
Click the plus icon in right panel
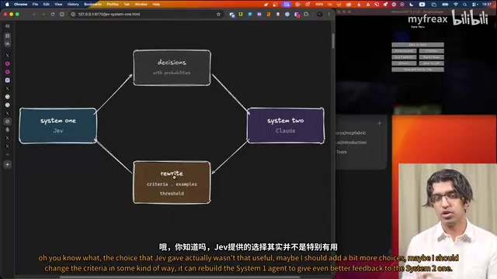coord(379,123)
